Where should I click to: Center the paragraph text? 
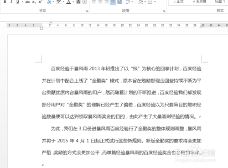tap(100, 2)
